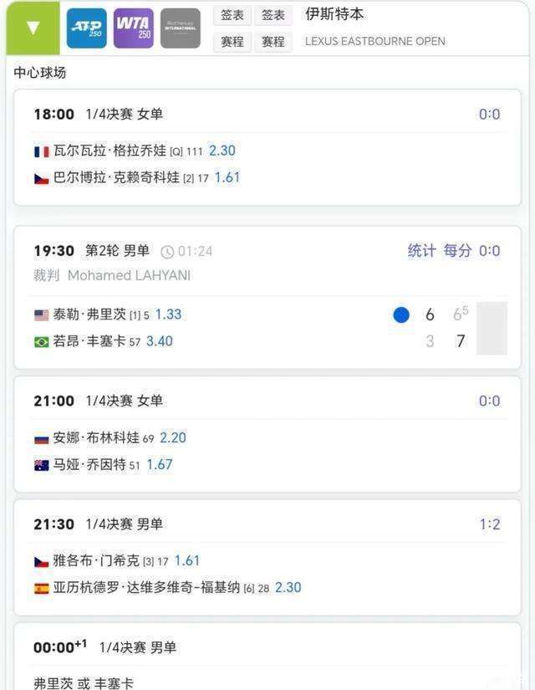Click the match duration clock icon
535x690 pixels.
click(x=167, y=252)
